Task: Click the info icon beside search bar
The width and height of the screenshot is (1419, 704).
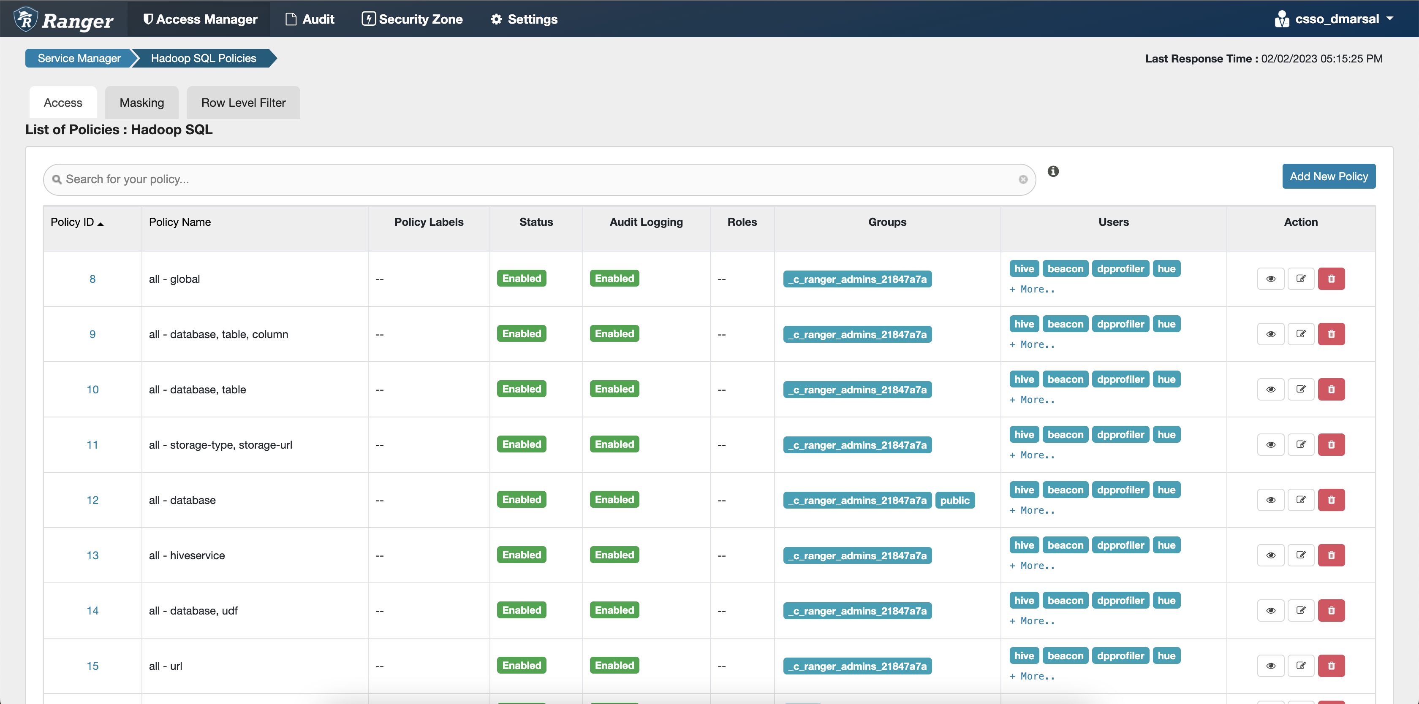Action: coord(1053,171)
